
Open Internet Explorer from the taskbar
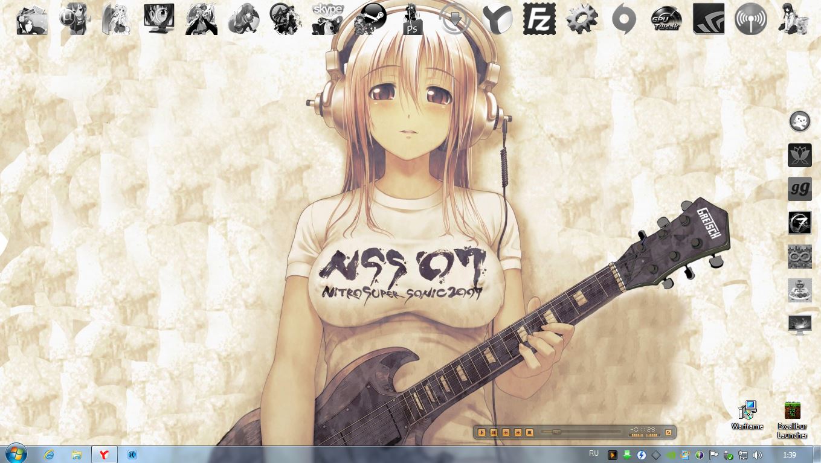click(x=49, y=455)
